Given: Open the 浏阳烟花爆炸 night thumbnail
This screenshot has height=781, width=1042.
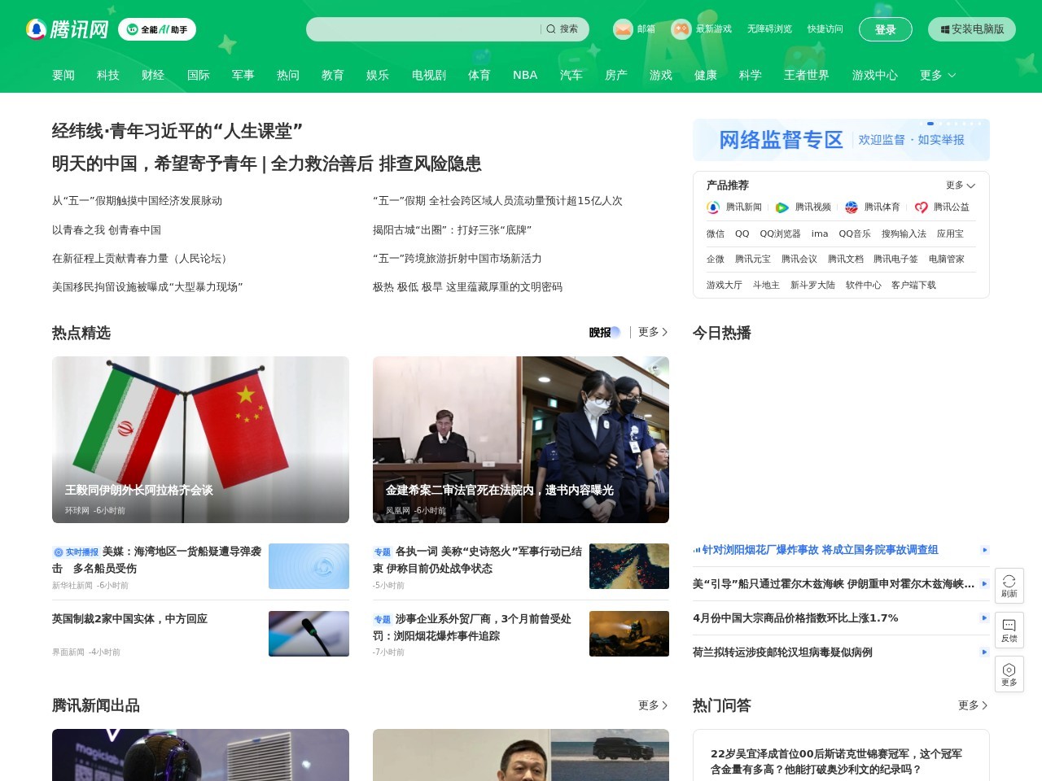Looking at the screenshot, I should tap(629, 634).
